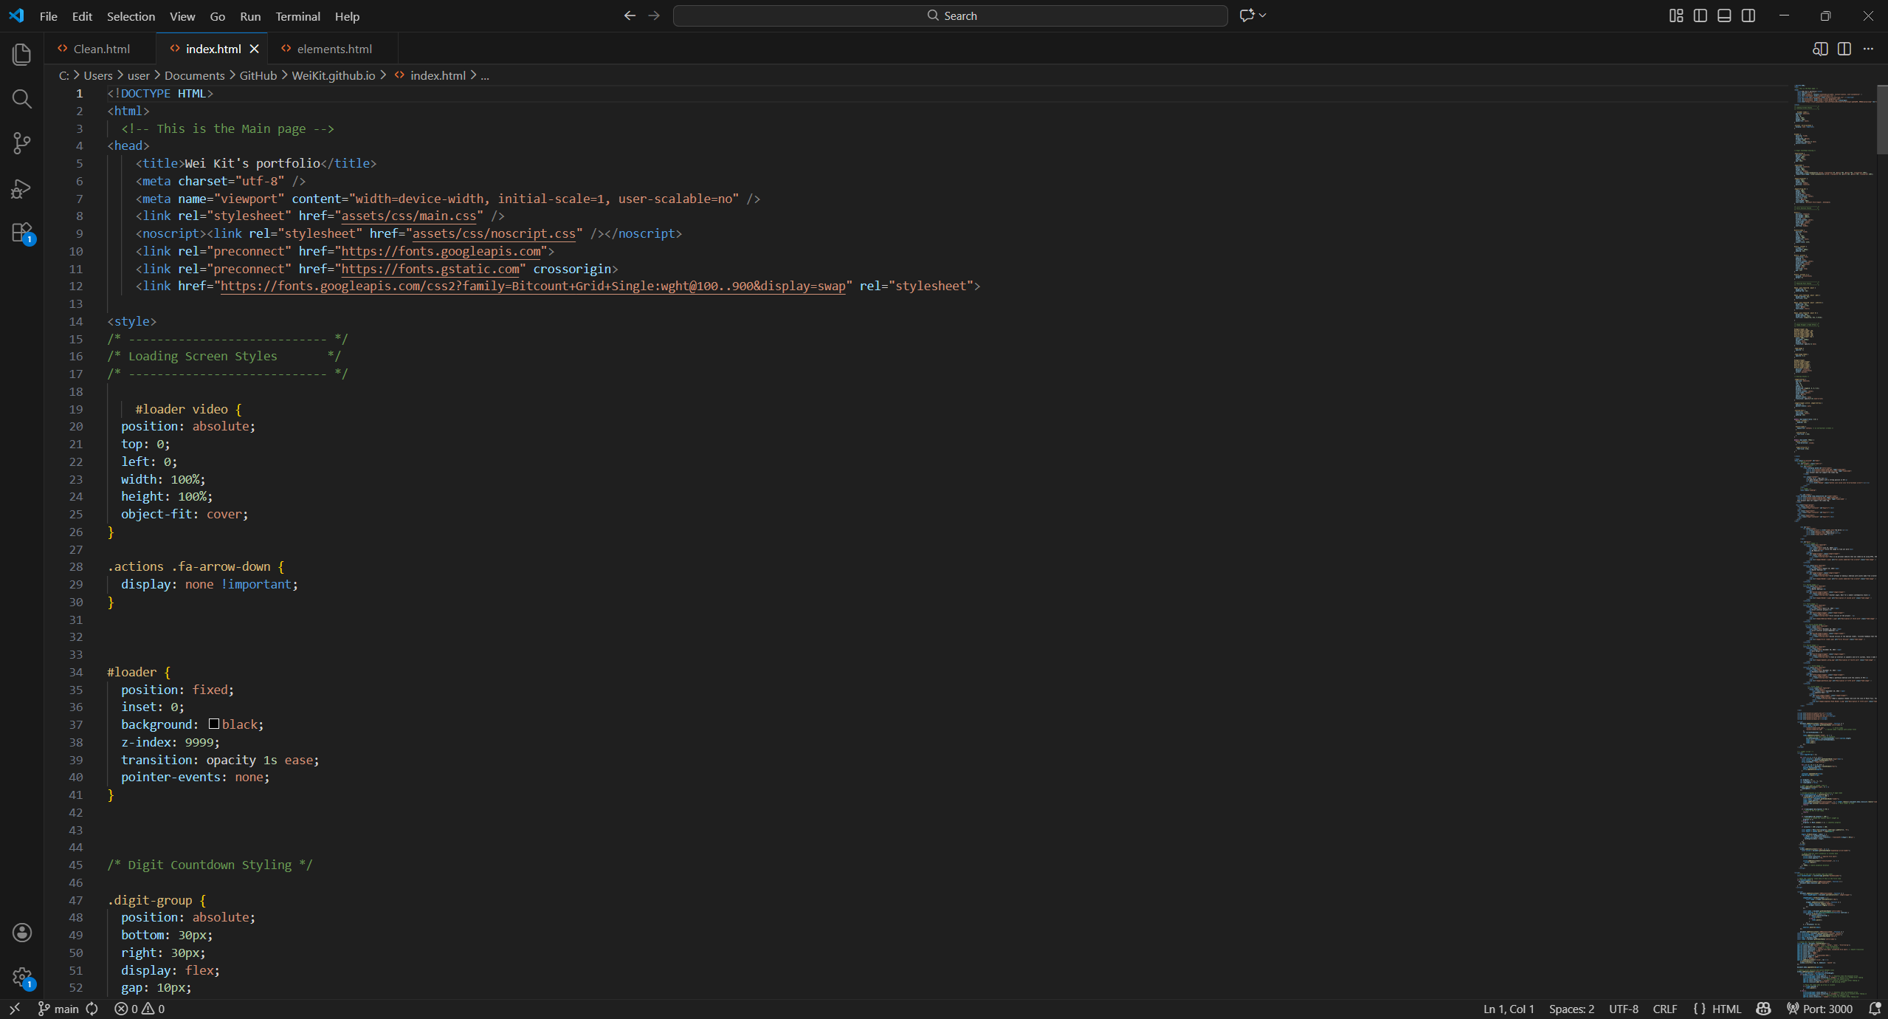Viewport: 1888px width, 1019px height.
Task: Open the fonts.googleapis.com preconnect link
Action: (441, 251)
